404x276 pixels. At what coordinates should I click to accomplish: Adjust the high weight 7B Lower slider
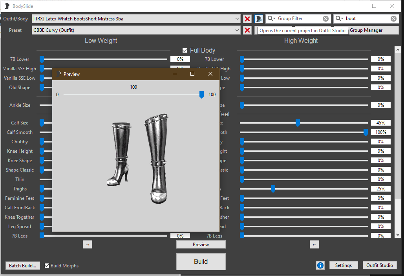tap(242, 59)
